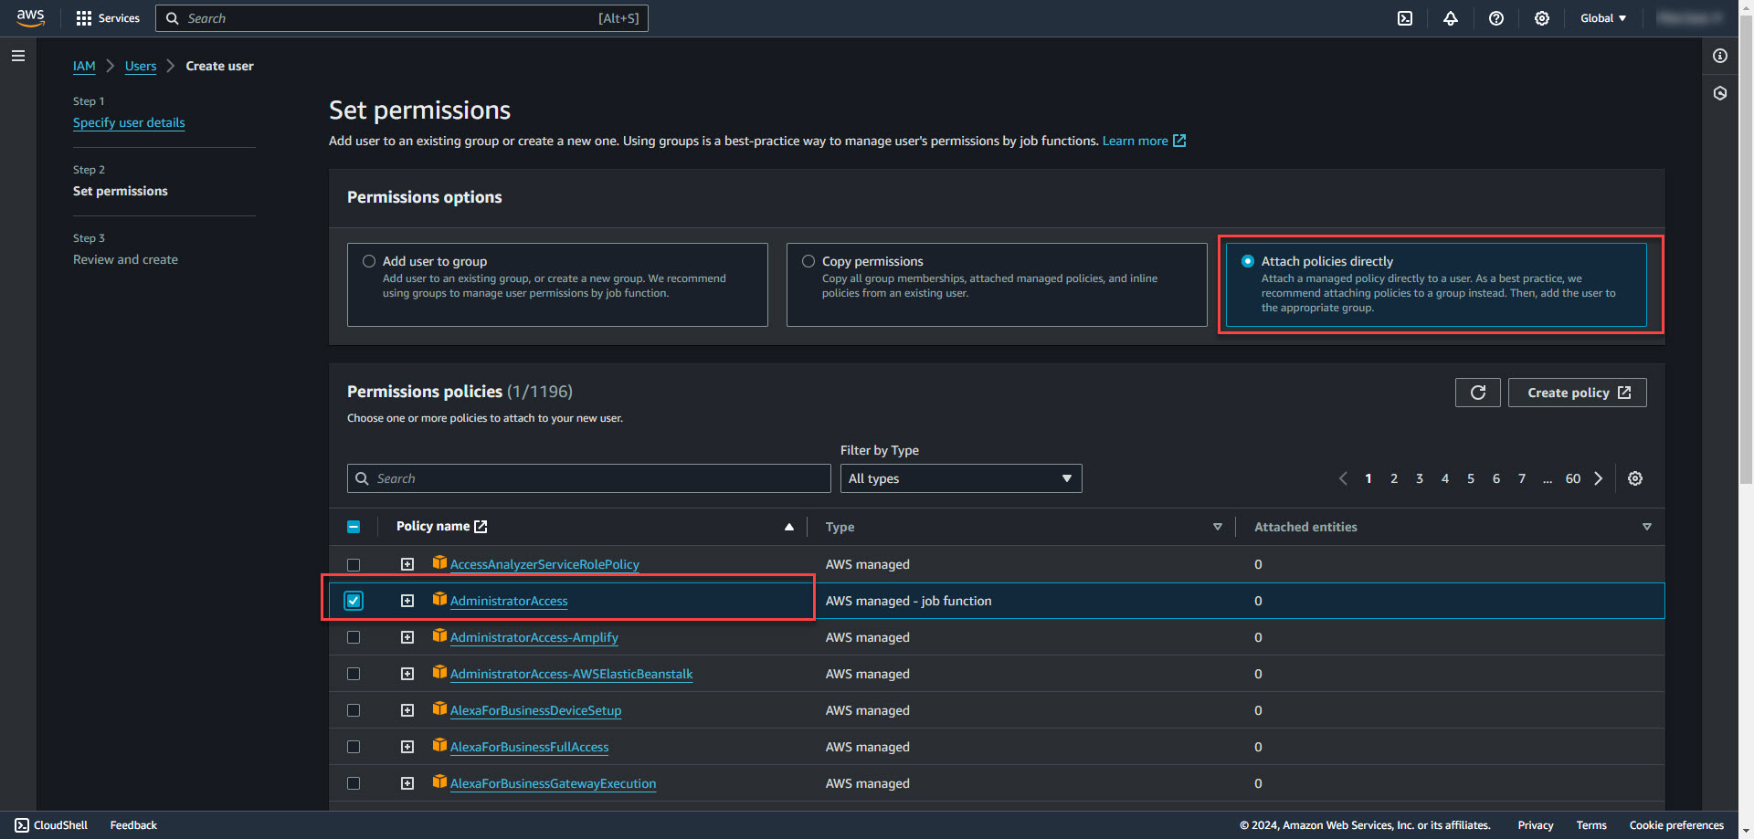The image size is (1754, 839).
Task: Refresh the permissions policies list
Action: tap(1478, 393)
